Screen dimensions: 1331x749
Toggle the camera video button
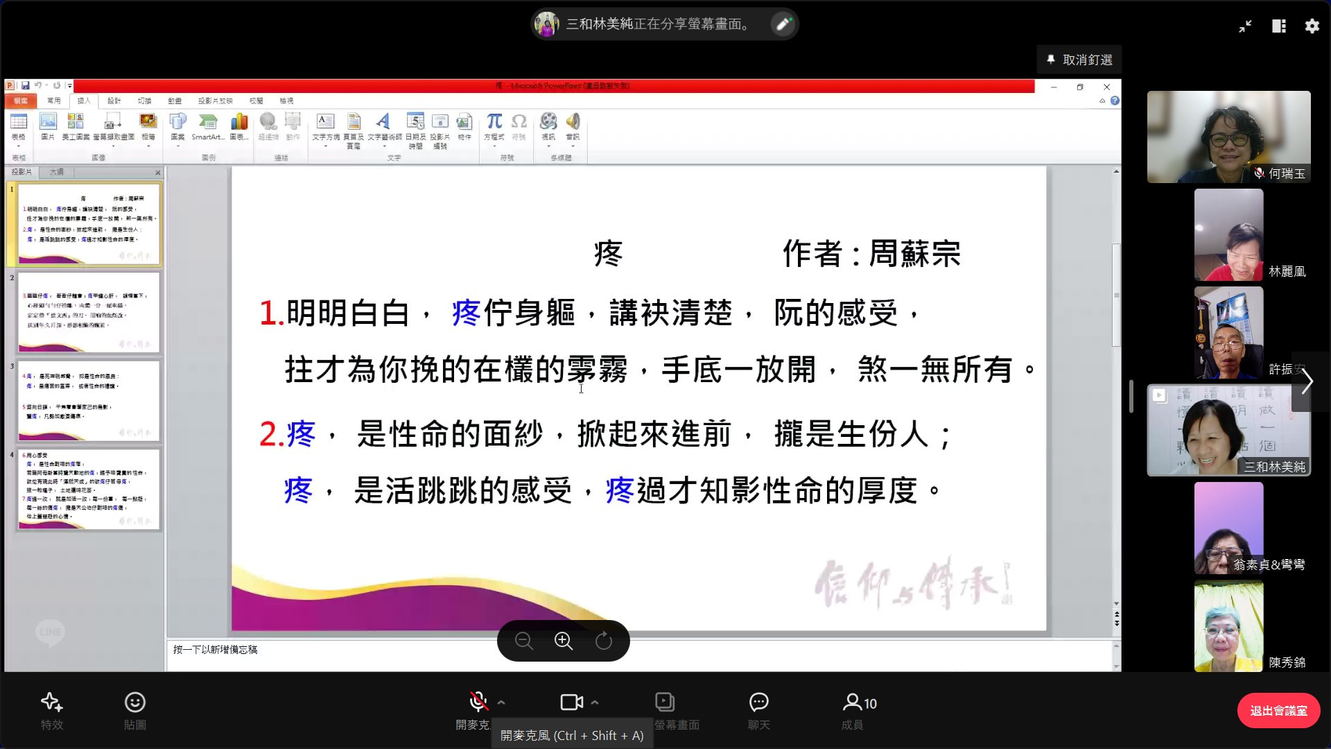click(571, 703)
